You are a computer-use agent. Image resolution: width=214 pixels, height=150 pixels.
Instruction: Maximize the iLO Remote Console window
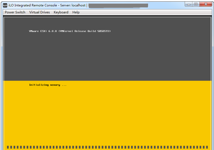pyautogui.click(x=196, y=4)
